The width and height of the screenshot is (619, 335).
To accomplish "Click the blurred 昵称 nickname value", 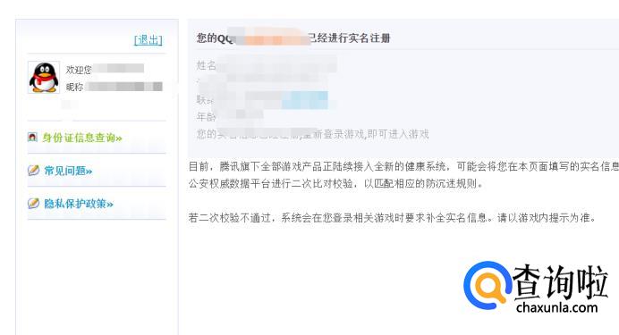I will tap(123, 87).
